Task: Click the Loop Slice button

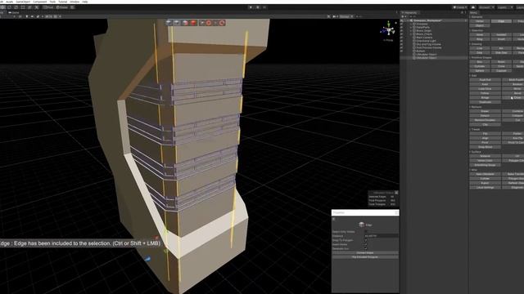Action: [x=486, y=89]
